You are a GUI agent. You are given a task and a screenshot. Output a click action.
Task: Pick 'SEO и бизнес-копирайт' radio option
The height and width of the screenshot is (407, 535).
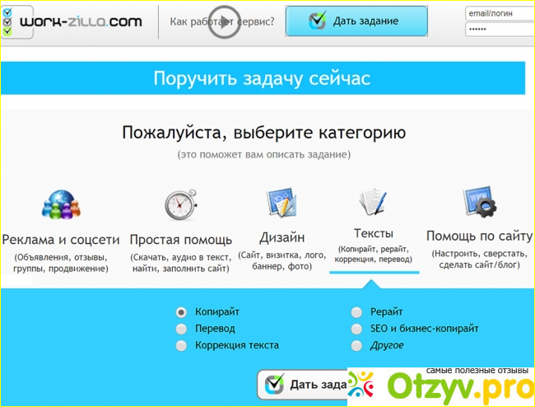[x=356, y=329]
